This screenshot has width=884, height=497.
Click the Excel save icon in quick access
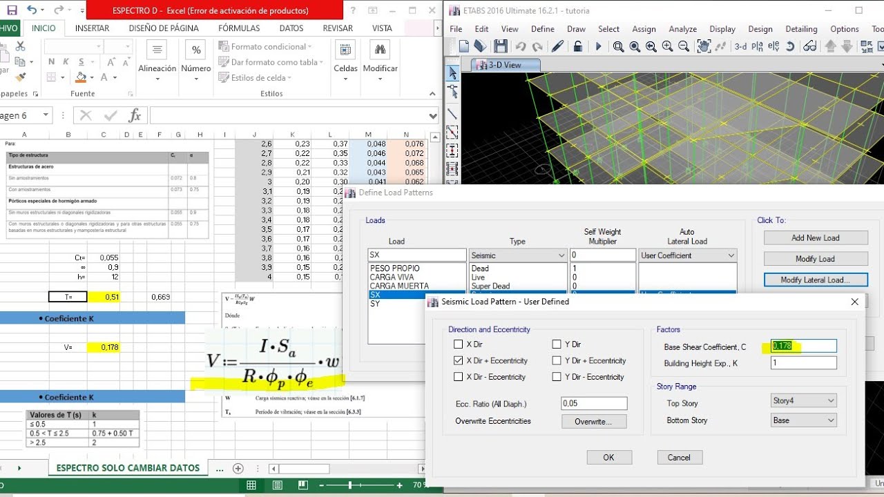click(12, 10)
